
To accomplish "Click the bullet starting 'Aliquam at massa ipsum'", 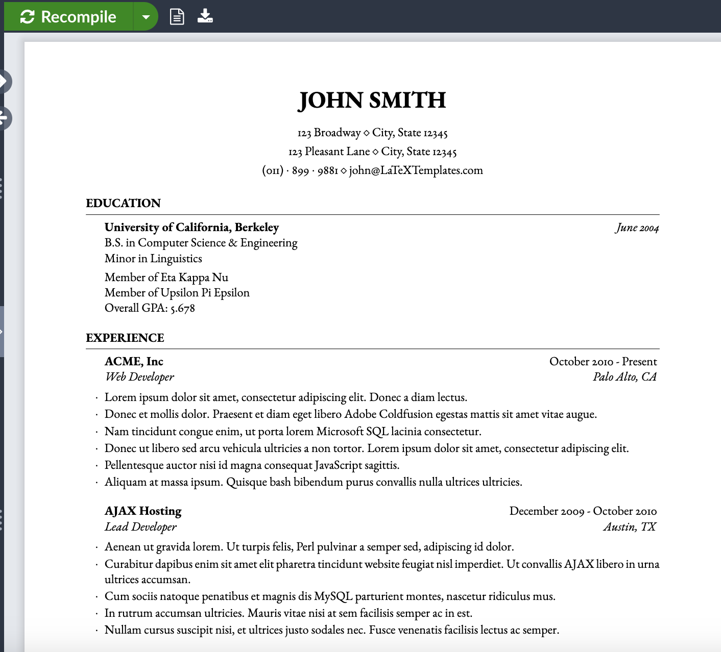I will click(x=314, y=482).
